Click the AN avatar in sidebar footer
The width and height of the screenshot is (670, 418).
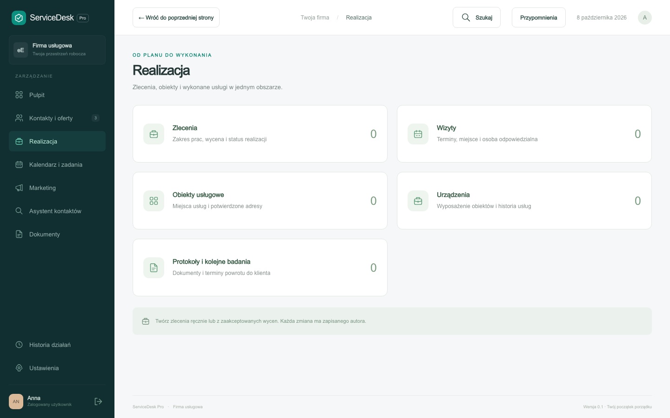pos(16,401)
